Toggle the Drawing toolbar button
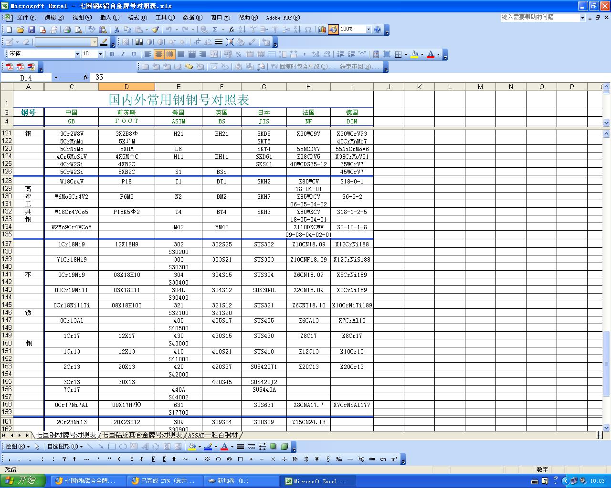 pos(333,30)
